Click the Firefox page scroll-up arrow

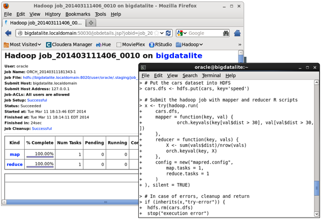[x=241, y=53]
